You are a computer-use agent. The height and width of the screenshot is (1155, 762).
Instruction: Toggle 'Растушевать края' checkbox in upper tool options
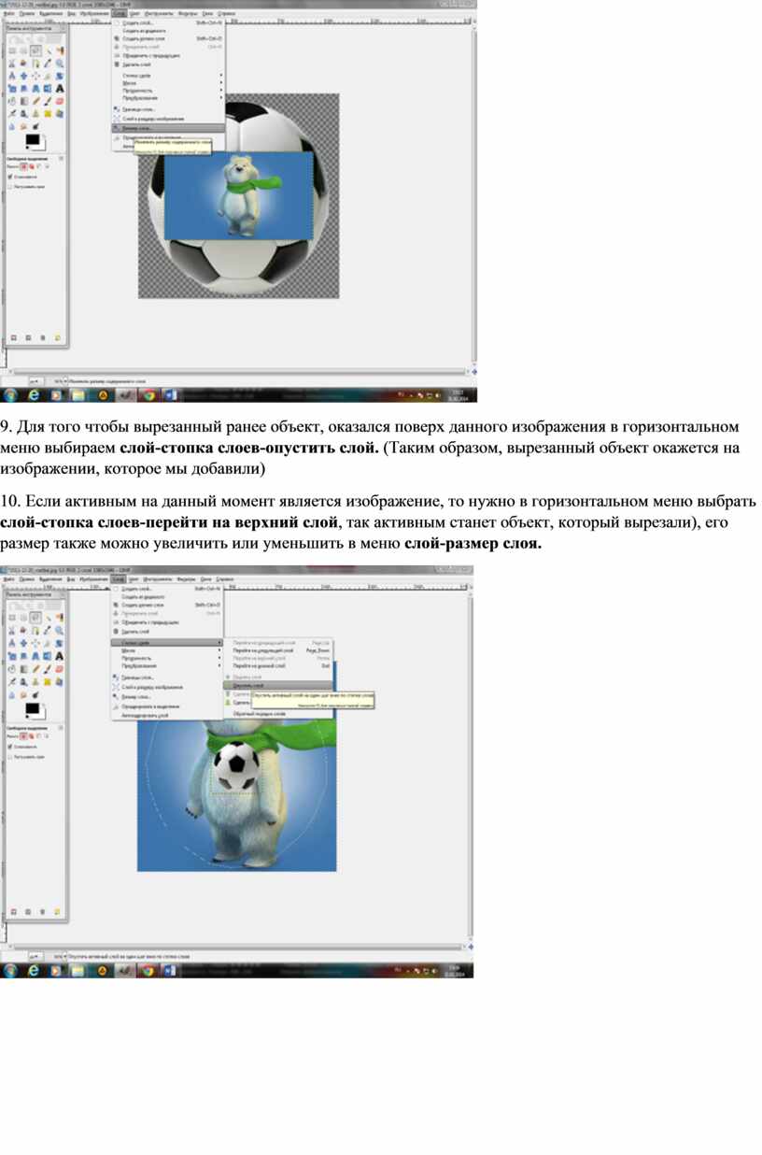coord(10,186)
